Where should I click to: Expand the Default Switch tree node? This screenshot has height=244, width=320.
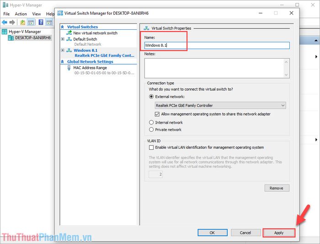[63, 39]
